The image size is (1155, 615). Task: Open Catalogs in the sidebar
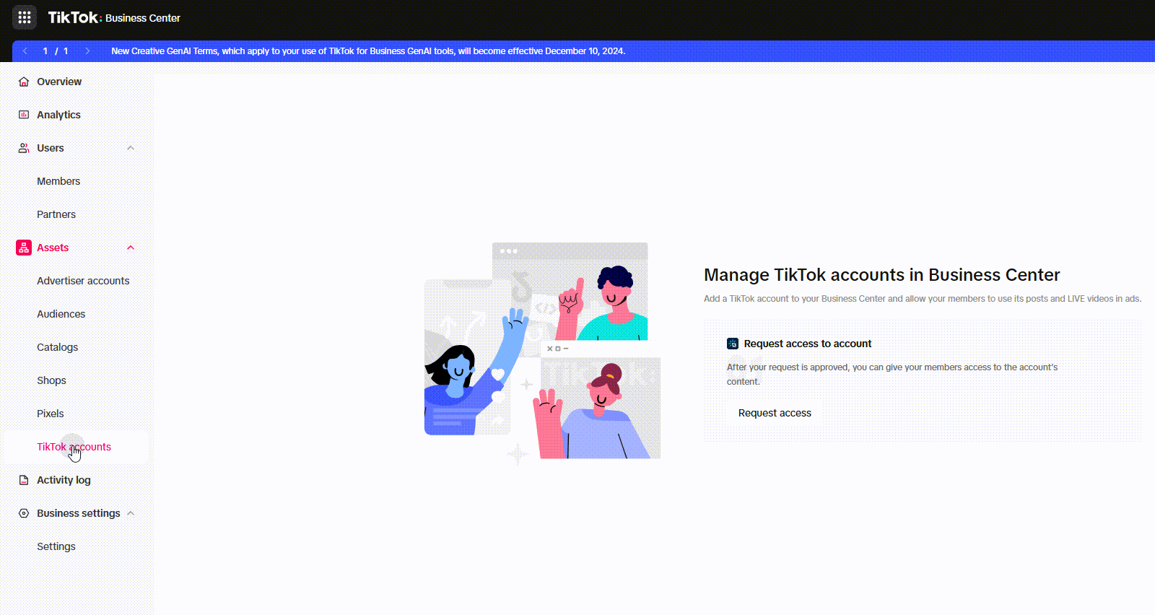pos(57,347)
